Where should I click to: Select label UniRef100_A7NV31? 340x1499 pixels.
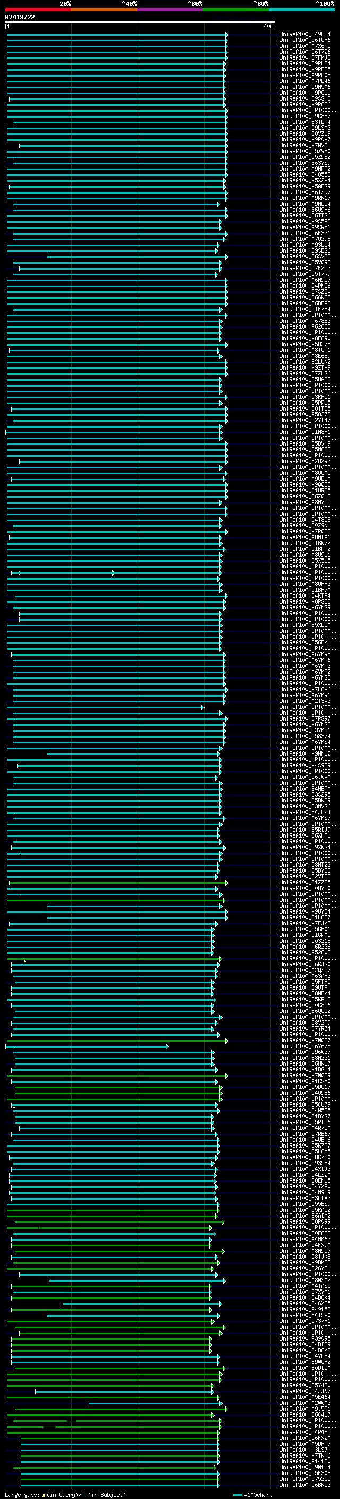[x=305, y=146]
